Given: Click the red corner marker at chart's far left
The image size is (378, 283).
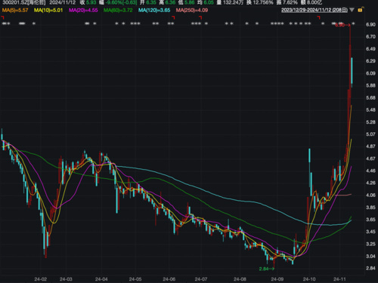Looking at the screenshot, I should [x=3, y=17].
